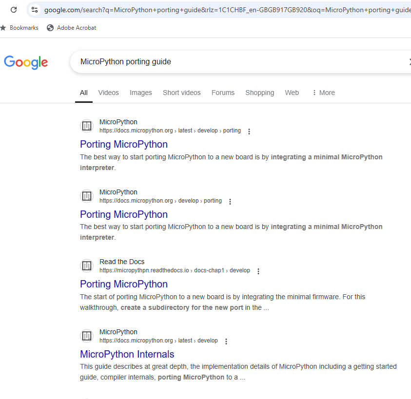Open the Forums tab
Viewport: 411px width, 399px height.
(223, 93)
